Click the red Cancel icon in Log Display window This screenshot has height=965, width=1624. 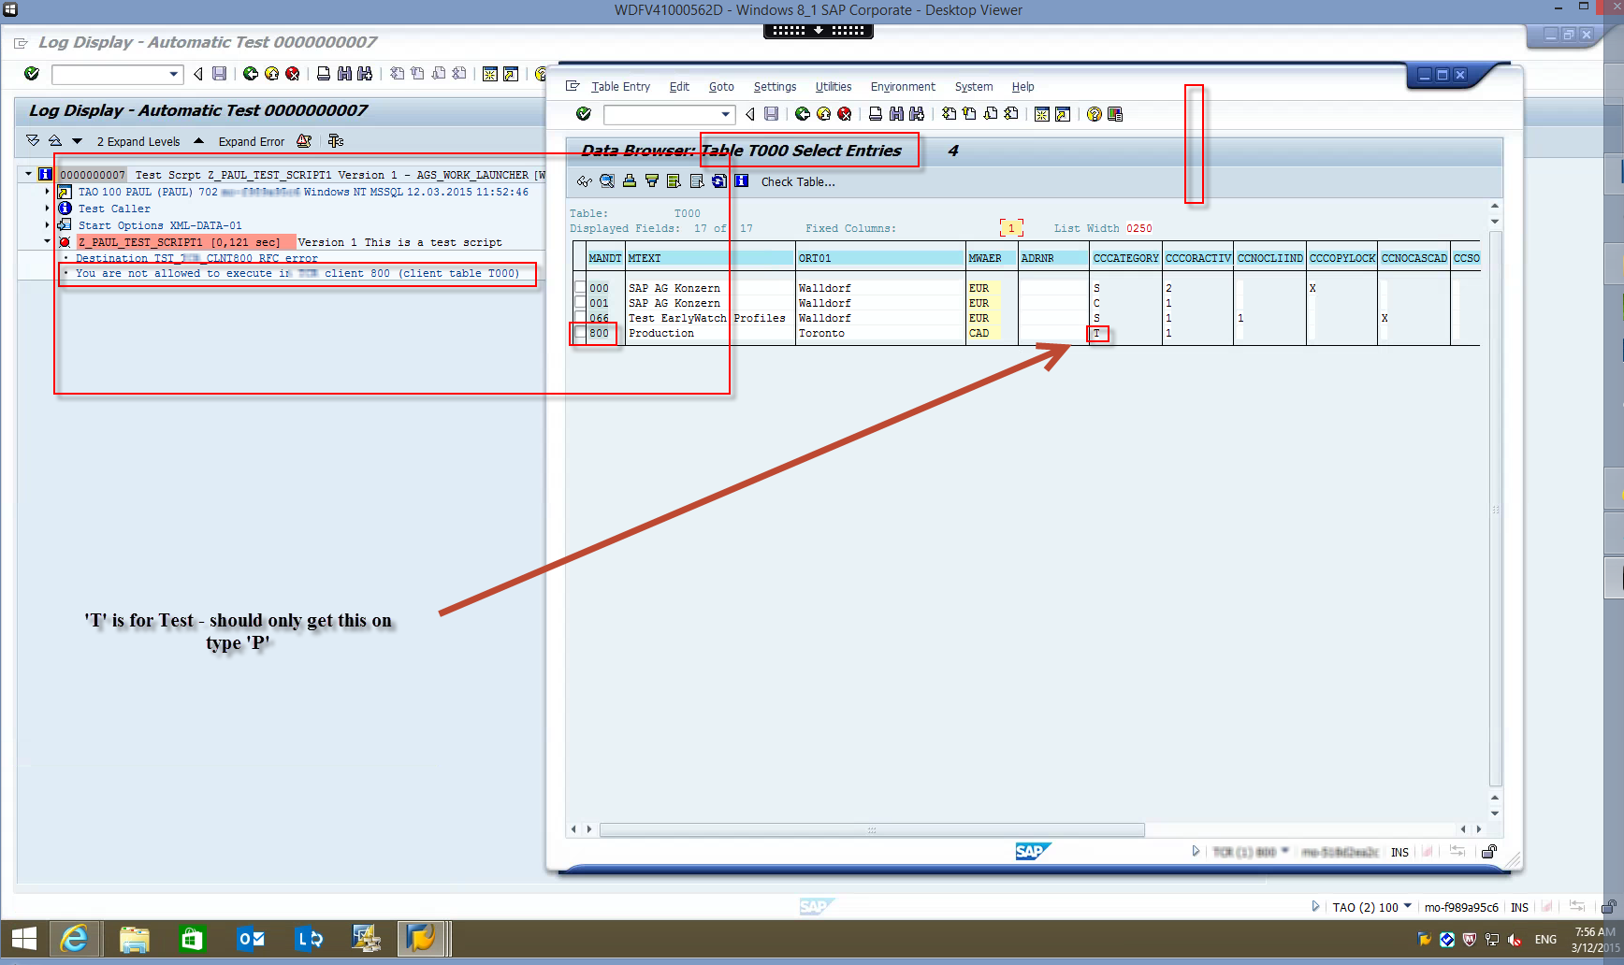click(x=293, y=74)
